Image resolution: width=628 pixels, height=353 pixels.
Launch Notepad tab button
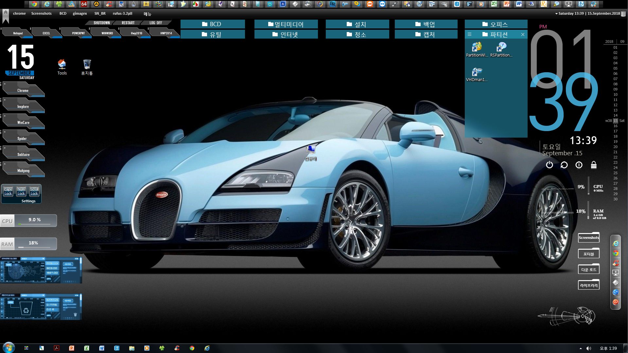[x=18, y=33]
